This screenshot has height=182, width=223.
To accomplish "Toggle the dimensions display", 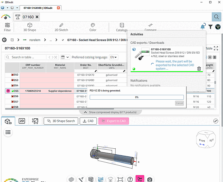I will pos(100,179).
